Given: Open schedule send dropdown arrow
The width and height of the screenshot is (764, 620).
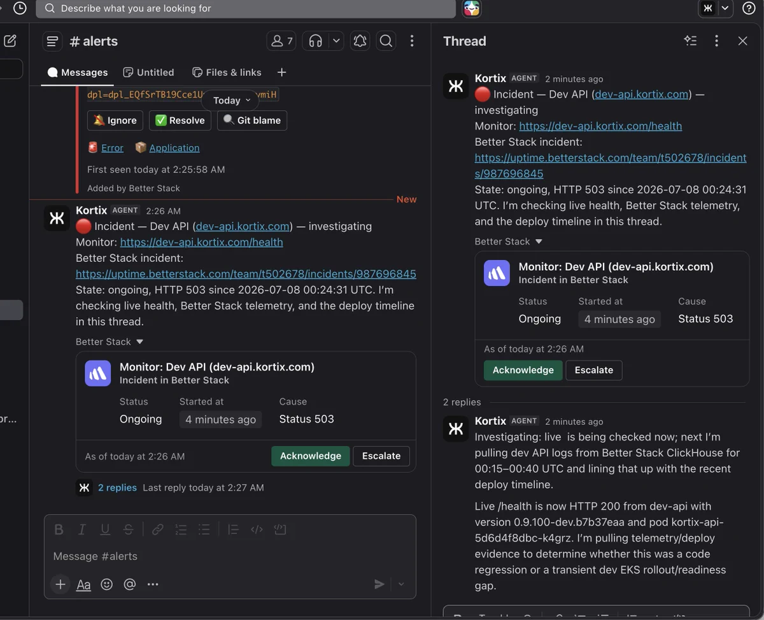Looking at the screenshot, I should click(401, 584).
